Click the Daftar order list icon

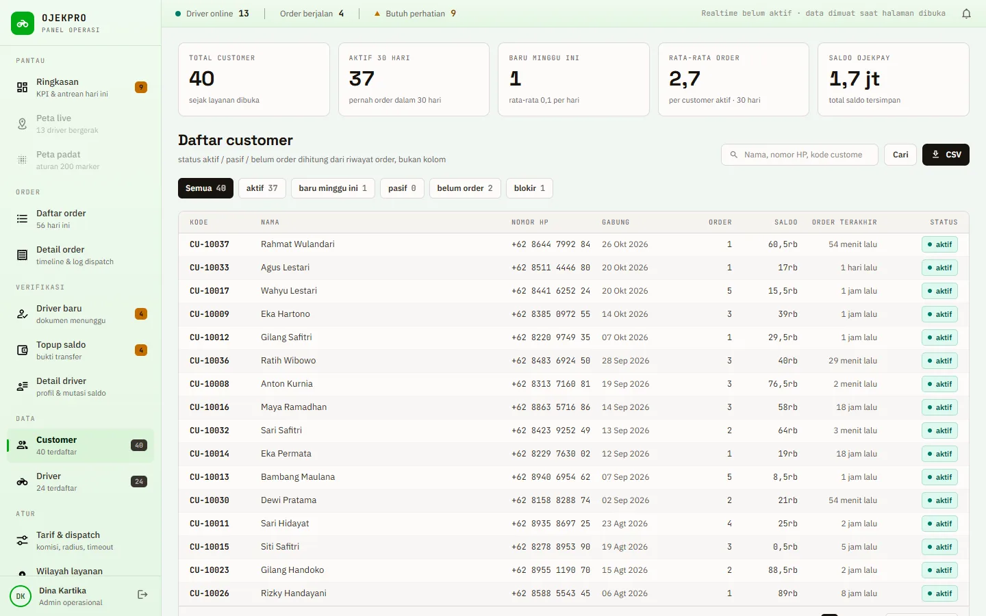pos(22,219)
